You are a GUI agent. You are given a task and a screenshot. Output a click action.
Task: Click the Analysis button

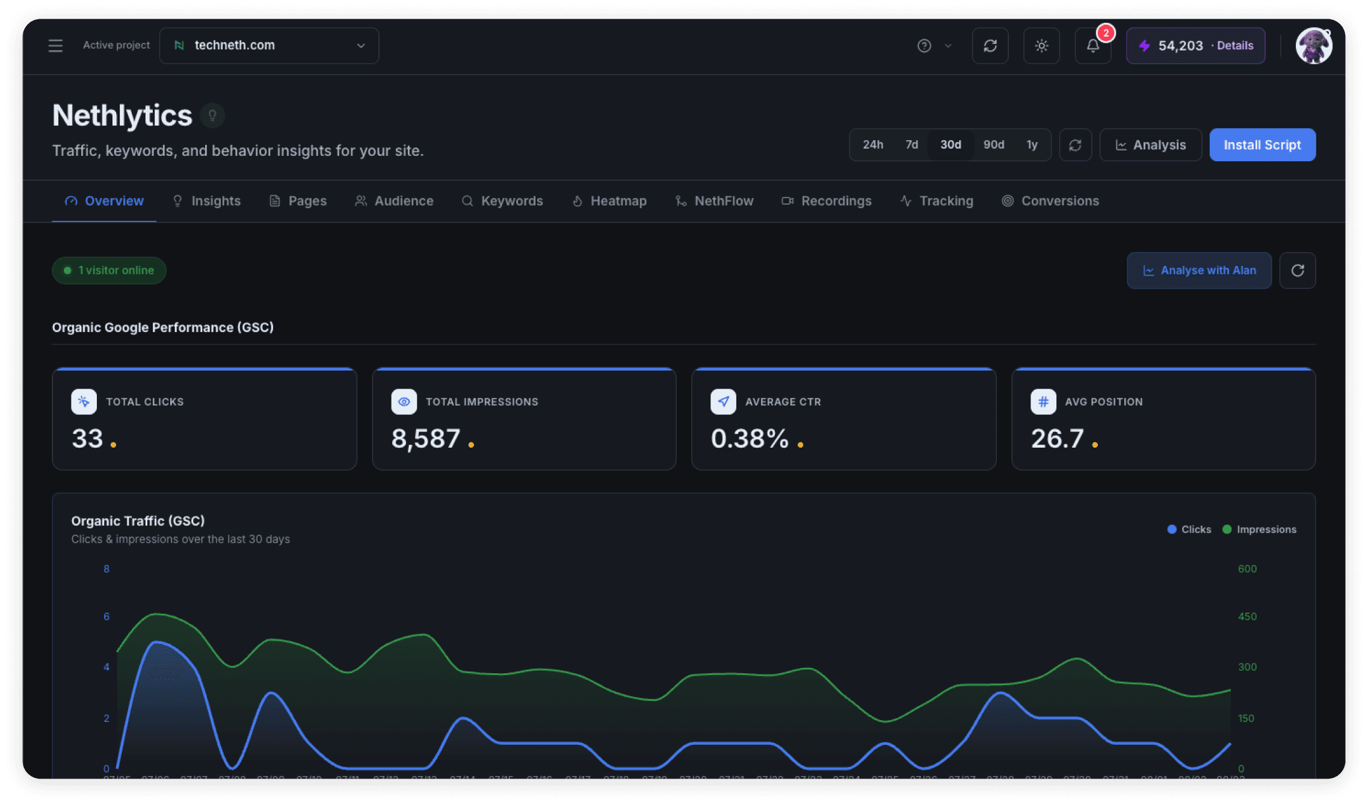tap(1151, 145)
